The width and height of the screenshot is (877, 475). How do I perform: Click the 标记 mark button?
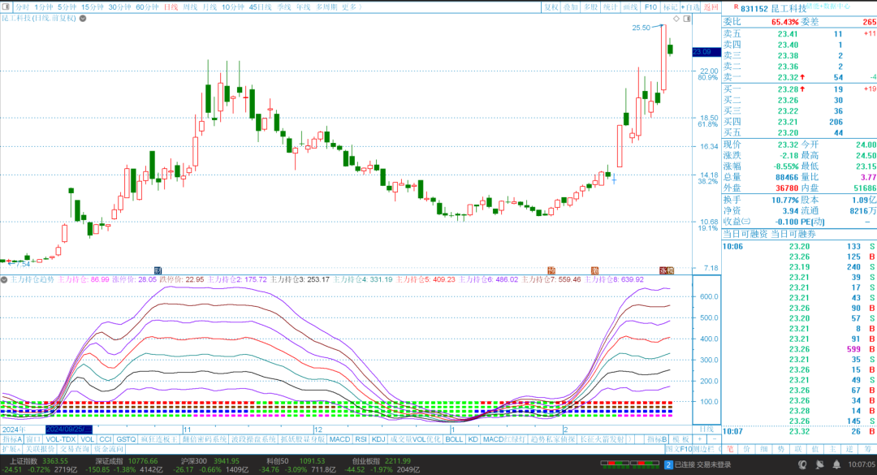(x=670, y=7)
